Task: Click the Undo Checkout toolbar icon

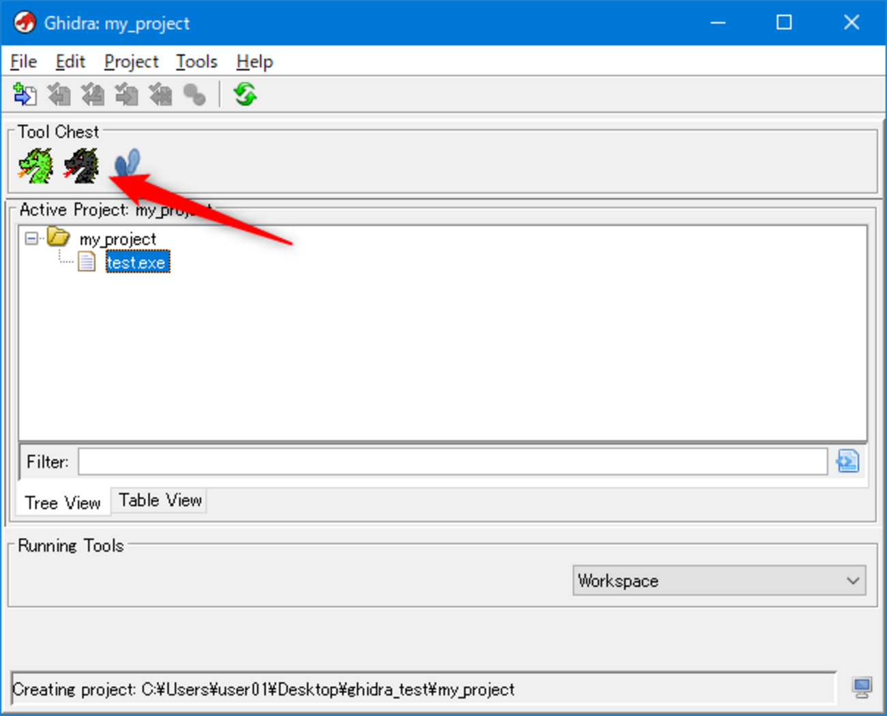Action: [161, 94]
